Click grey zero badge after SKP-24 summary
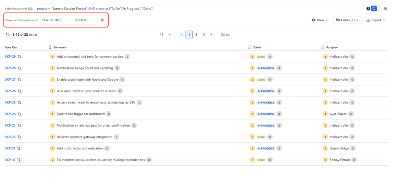The height and width of the screenshot is (187, 393). pos(109,114)
